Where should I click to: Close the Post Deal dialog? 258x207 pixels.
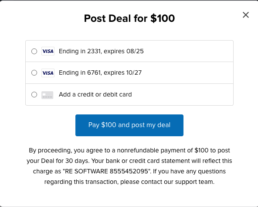coord(246,15)
